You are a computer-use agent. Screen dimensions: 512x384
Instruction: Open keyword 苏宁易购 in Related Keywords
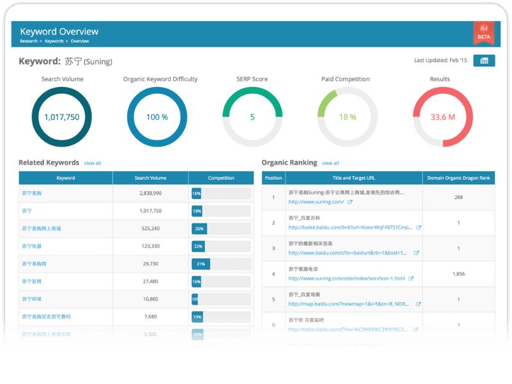click(x=31, y=193)
